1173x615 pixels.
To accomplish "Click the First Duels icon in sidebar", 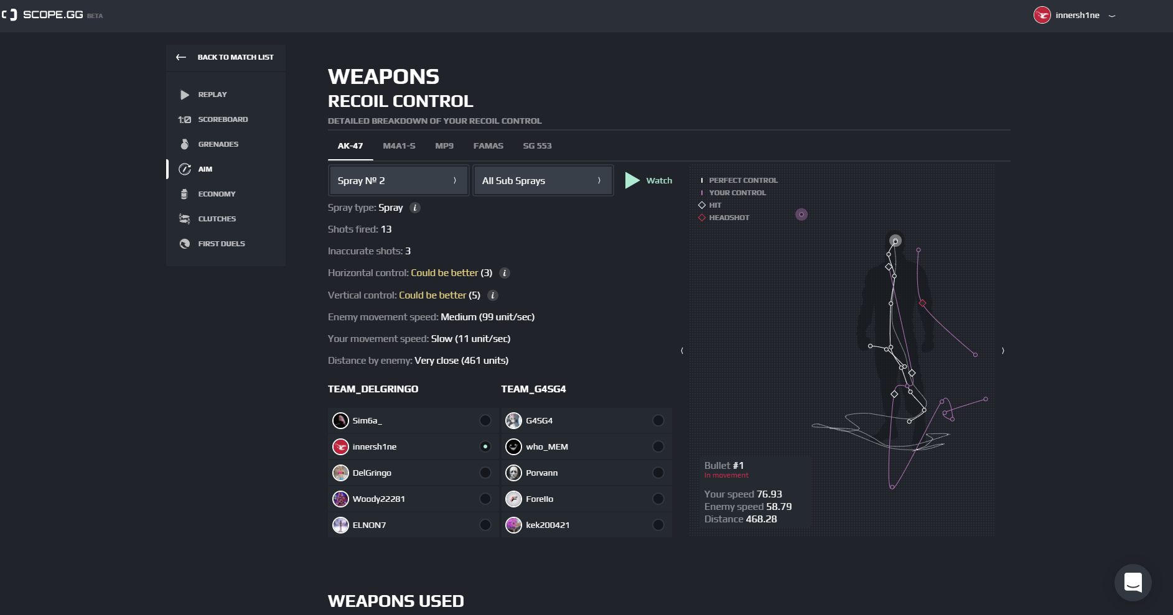I will tap(185, 244).
